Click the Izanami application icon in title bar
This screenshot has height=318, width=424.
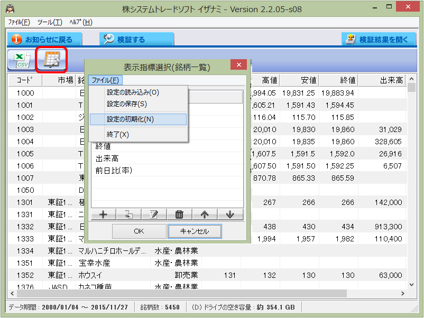click(10, 9)
